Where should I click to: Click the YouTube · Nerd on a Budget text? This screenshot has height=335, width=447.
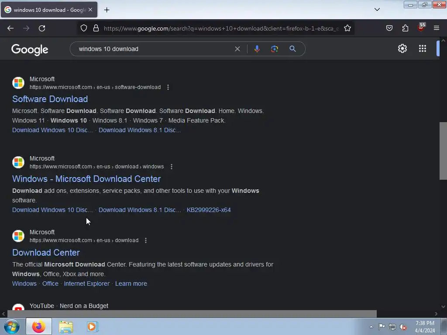click(x=69, y=306)
